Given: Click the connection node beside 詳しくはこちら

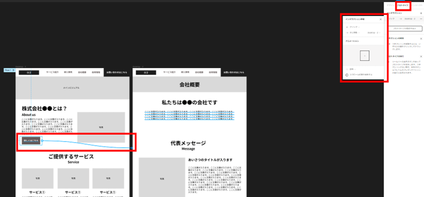Looking at the screenshot, I should (x=42, y=140).
